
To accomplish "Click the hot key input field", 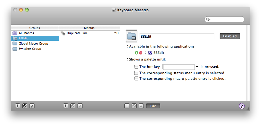I will pyautogui.click(x=179, y=67).
